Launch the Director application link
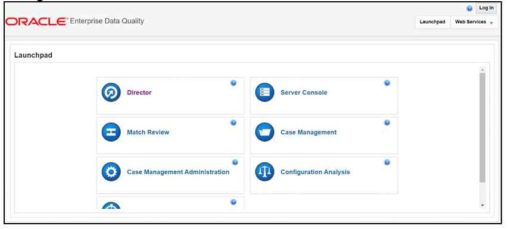The width and height of the screenshot is (508, 229). 139,93
